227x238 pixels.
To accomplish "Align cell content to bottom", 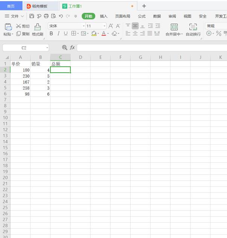I will click(x=142, y=26).
